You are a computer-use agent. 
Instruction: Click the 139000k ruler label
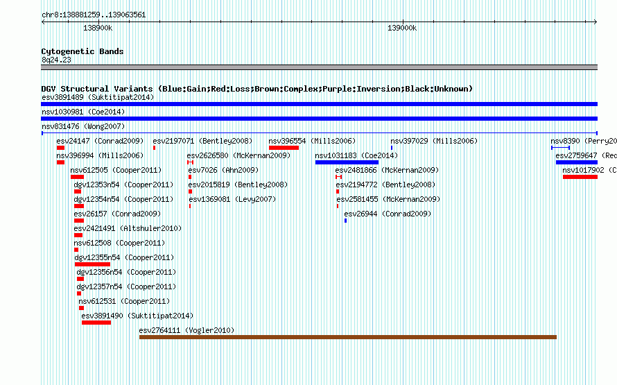click(402, 28)
